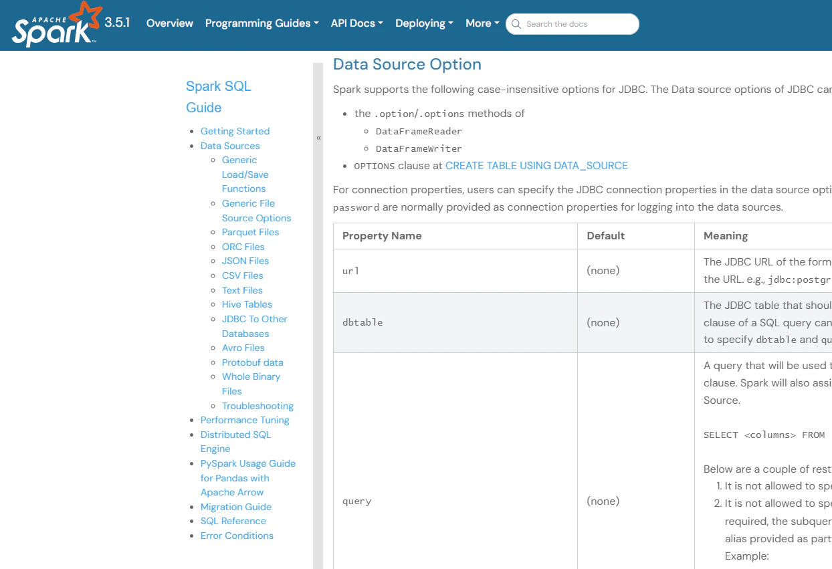Expand the API Docs menu

click(356, 23)
